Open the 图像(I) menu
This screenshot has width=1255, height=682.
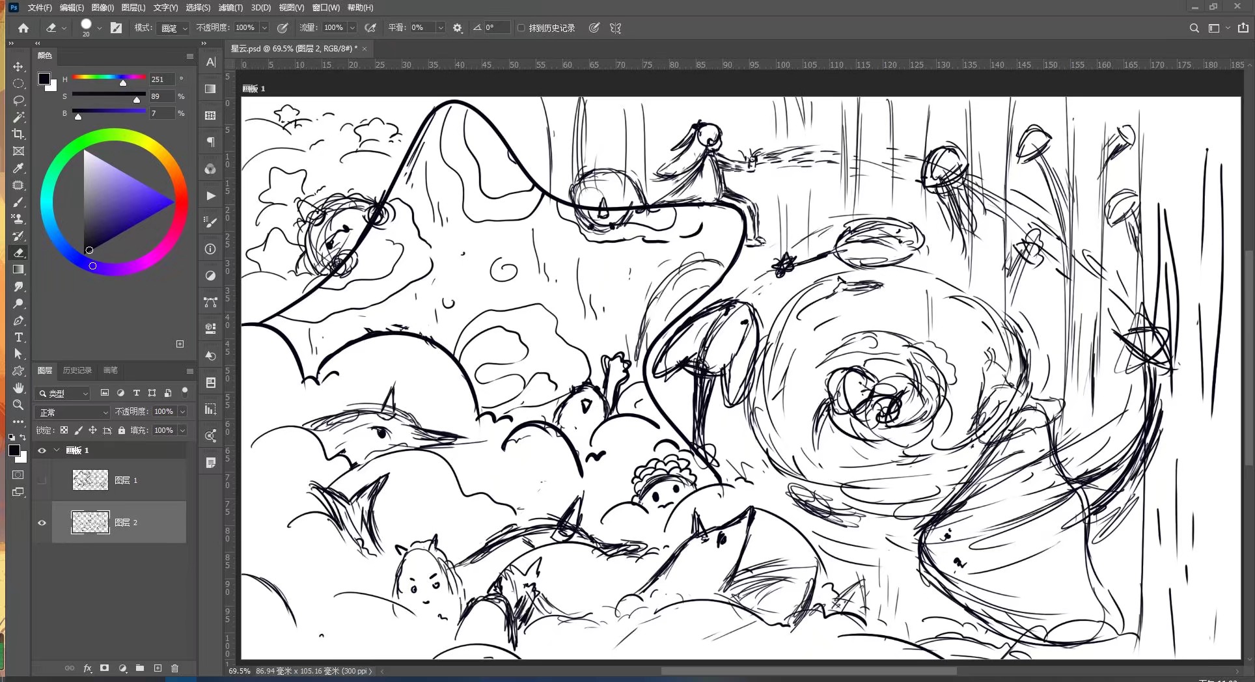pos(102,8)
